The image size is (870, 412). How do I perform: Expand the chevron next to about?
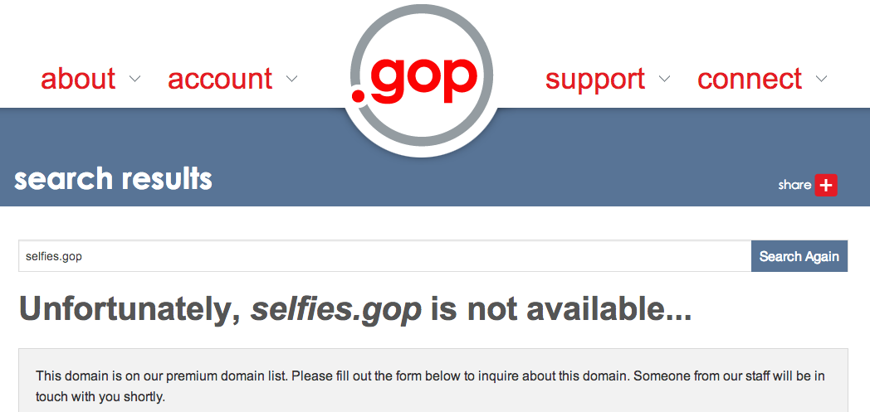[134, 79]
